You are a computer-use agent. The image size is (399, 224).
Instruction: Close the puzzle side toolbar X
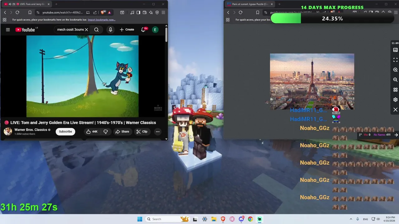click(x=395, y=110)
